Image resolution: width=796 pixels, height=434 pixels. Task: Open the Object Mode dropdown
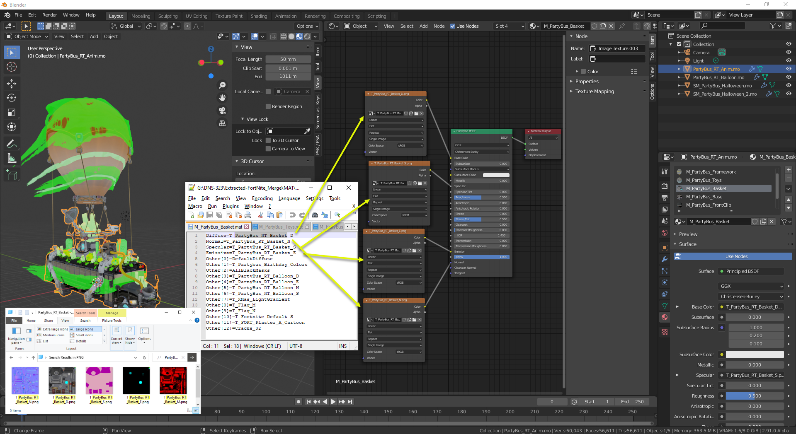tap(27, 36)
